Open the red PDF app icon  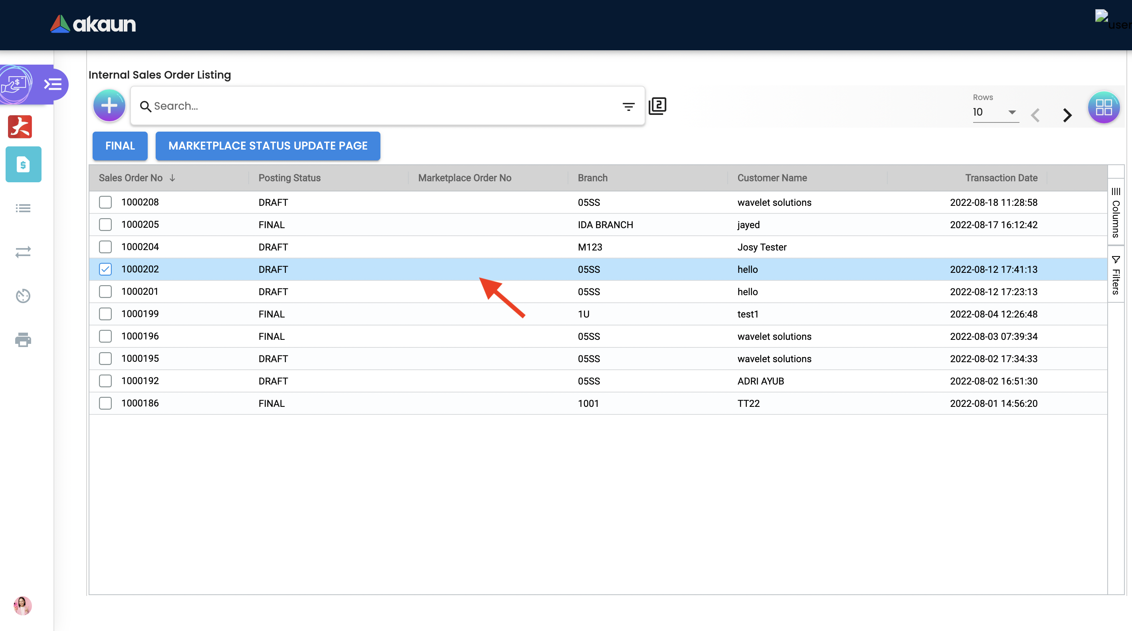click(20, 127)
